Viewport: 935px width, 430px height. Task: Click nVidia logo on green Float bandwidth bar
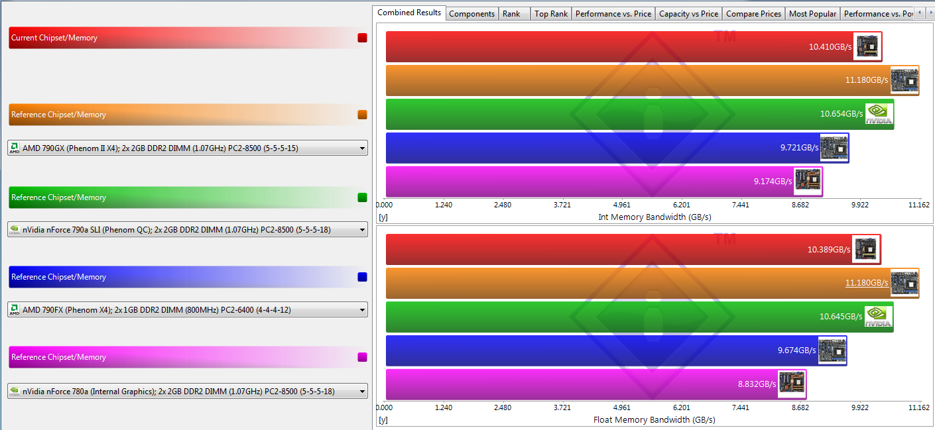click(879, 317)
